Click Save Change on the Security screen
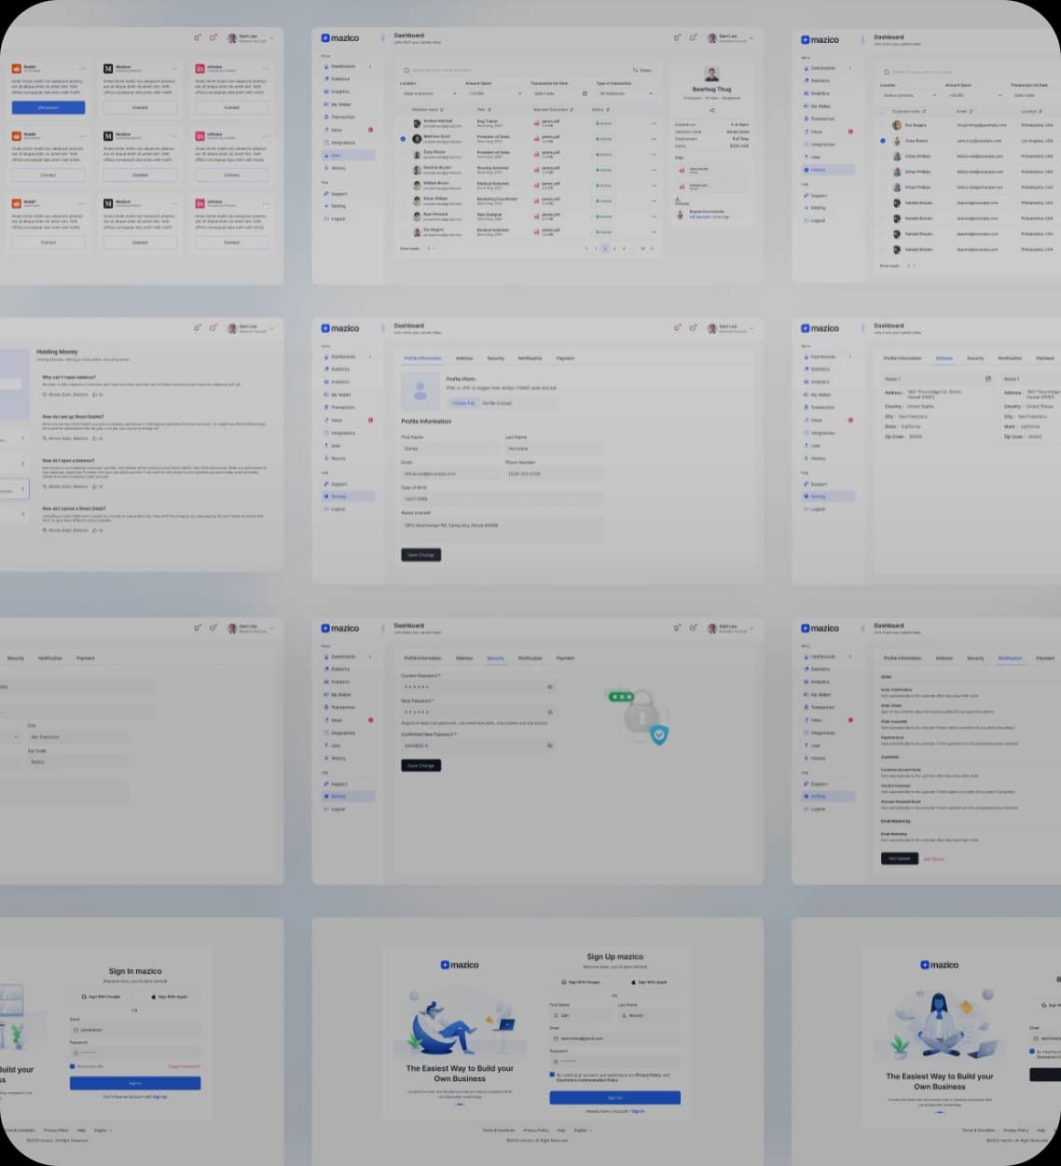This screenshot has width=1061, height=1166. pyautogui.click(x=420, y=766)
